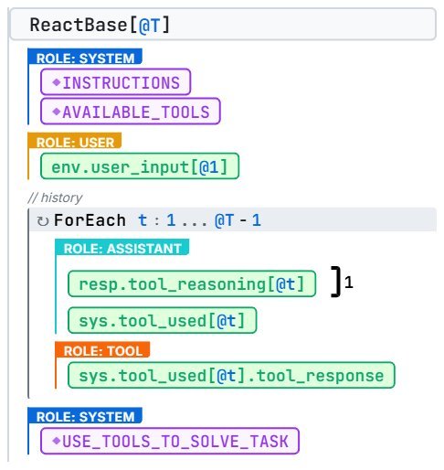Select the ROLE: ASSISTANT label
The height and width of the screenshot is (470, 444).
122,247
